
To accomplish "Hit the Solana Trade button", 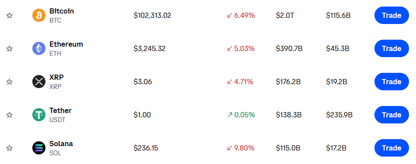I will [392, 148].
